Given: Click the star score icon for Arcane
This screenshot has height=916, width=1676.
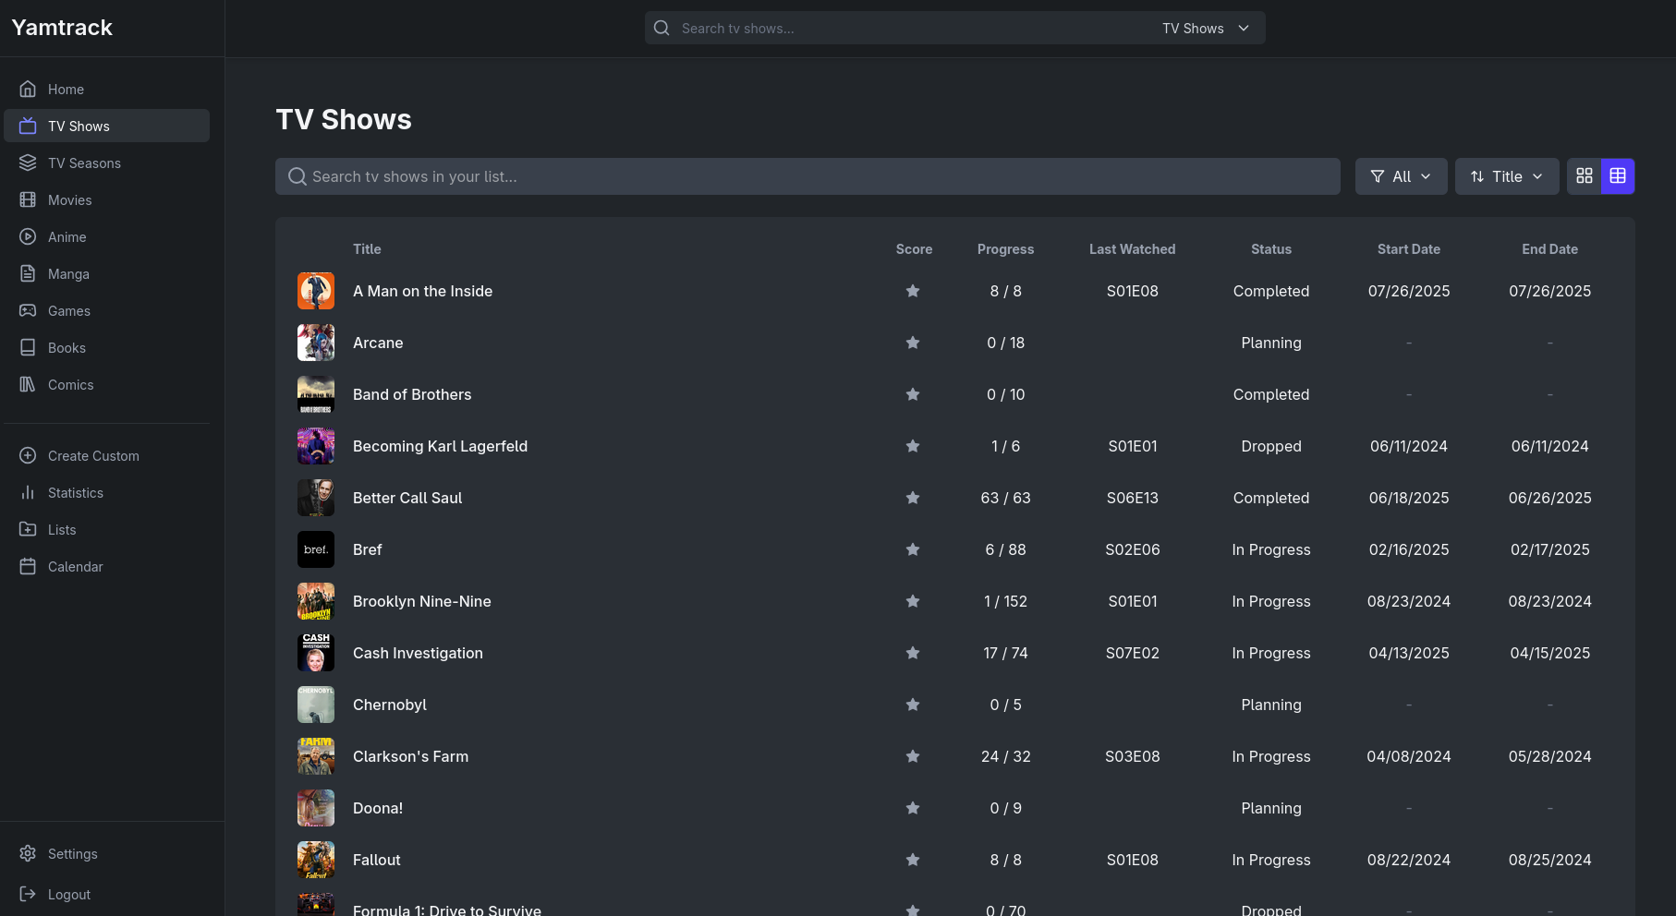Looking at the screenshot, I should pos(913,343).
